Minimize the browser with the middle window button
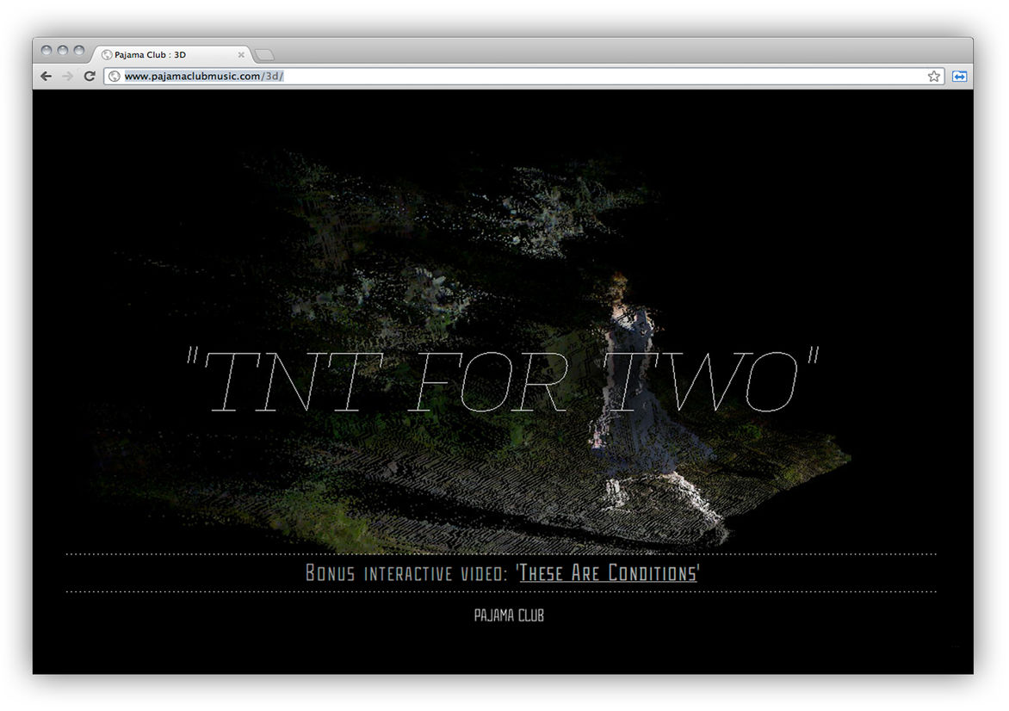Image resolution: width=1009 pixels, height=711 pixels. pos(63,50)
